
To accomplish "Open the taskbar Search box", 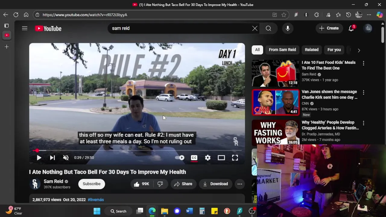I will [x=118, y=211].
